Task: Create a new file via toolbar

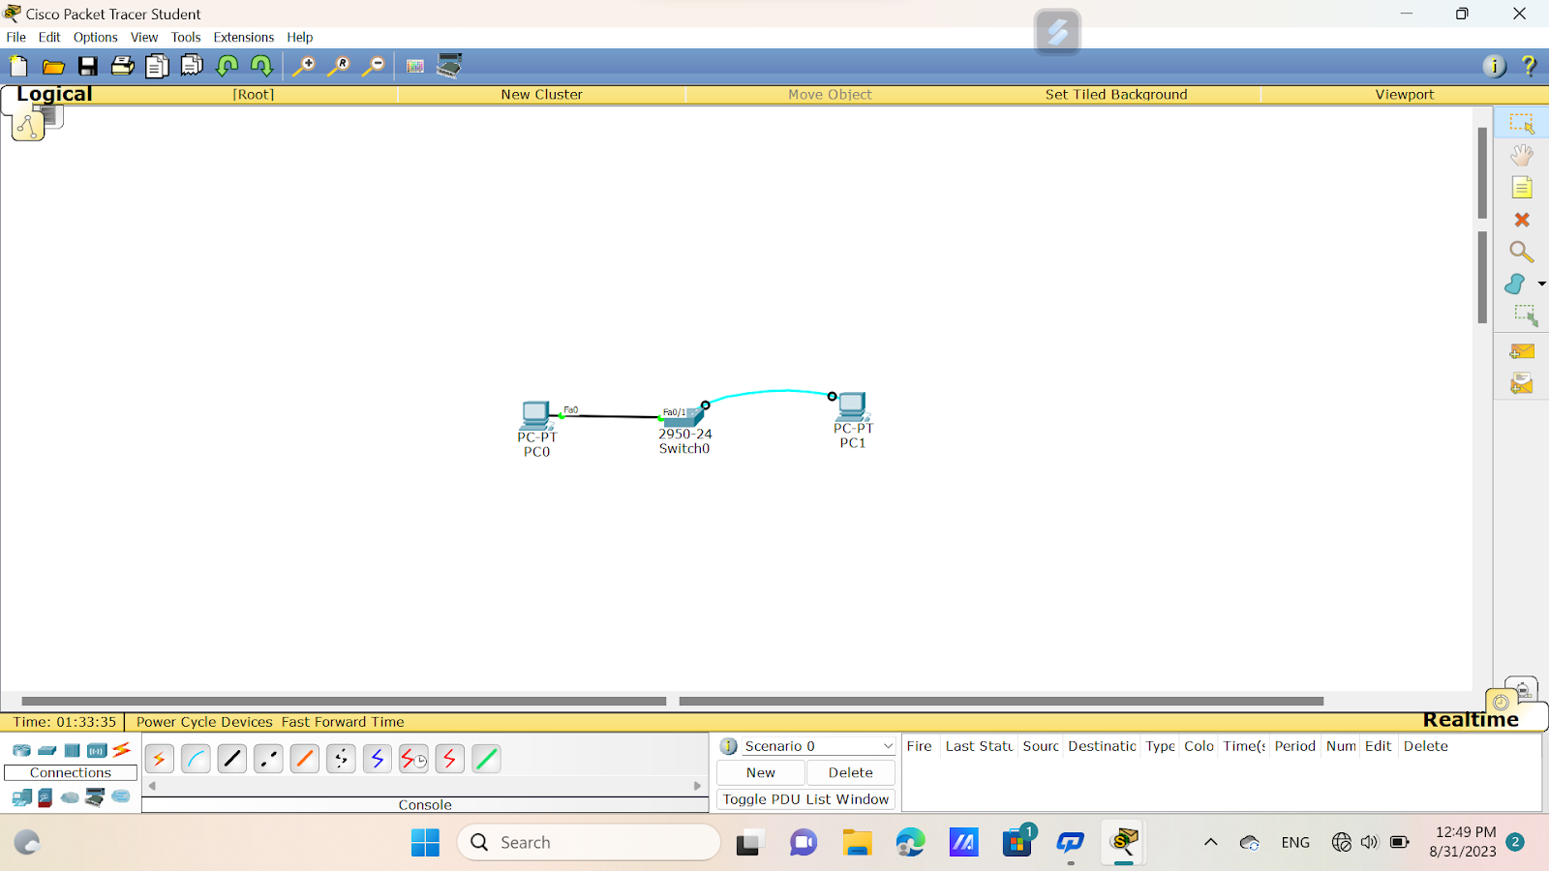Action: pyautogui.click(x=18, y=66)
